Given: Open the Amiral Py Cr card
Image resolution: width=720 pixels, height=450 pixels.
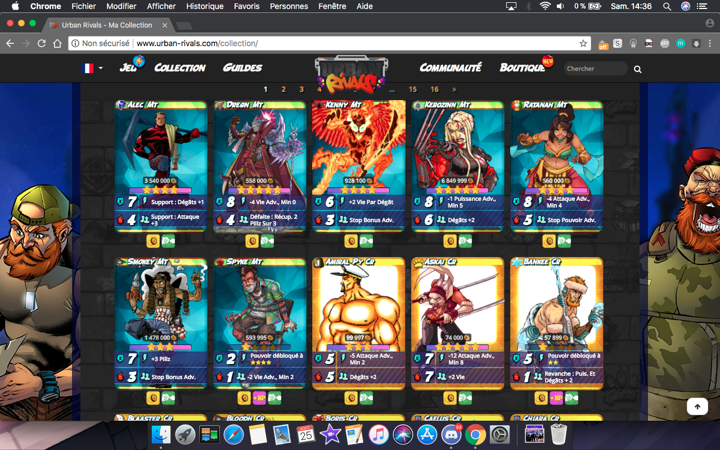Looking at the screenshot, I should click(359, 323).
